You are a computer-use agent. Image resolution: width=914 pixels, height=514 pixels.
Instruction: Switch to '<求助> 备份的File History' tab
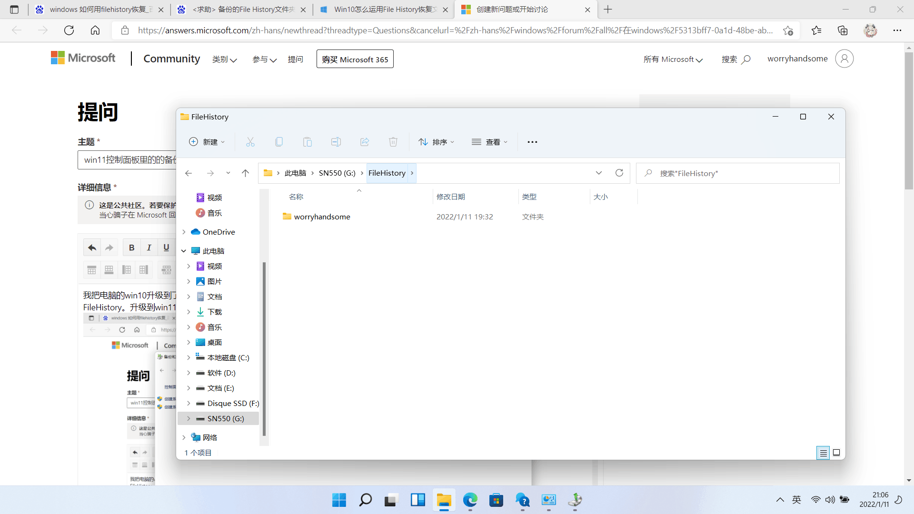coord(243,10)
